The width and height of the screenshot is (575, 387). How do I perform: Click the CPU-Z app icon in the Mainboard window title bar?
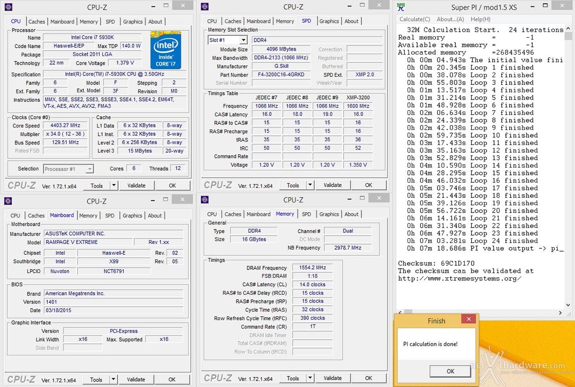click(x=8, y=201)
